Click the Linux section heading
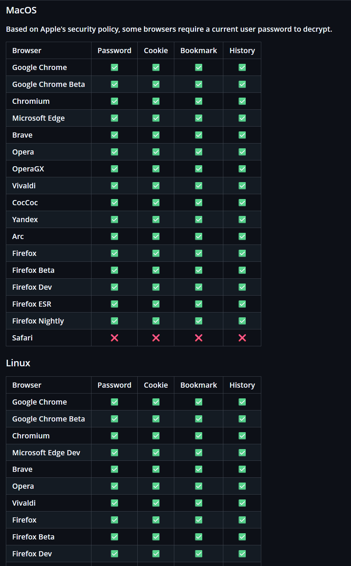 tap(18, 363)
